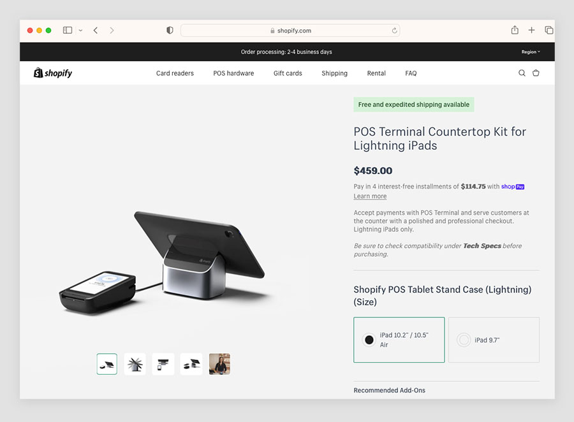Open the Region dropdown
This screenshot has height=422, width=574.
click(531, 52)
